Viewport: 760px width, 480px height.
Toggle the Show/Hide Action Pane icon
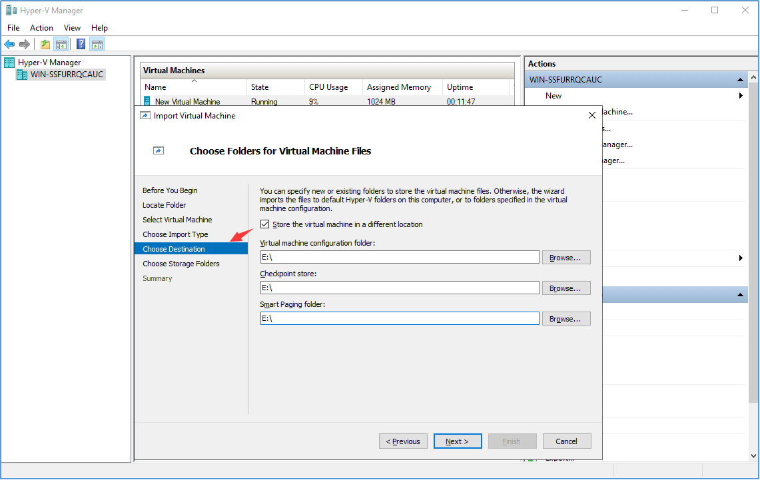(97, 45)
